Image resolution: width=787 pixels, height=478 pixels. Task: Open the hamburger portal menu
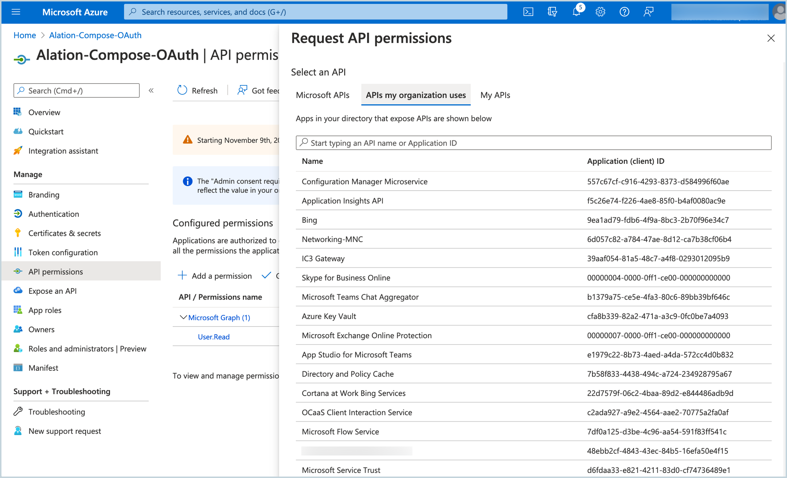click(x=16, y=12)
